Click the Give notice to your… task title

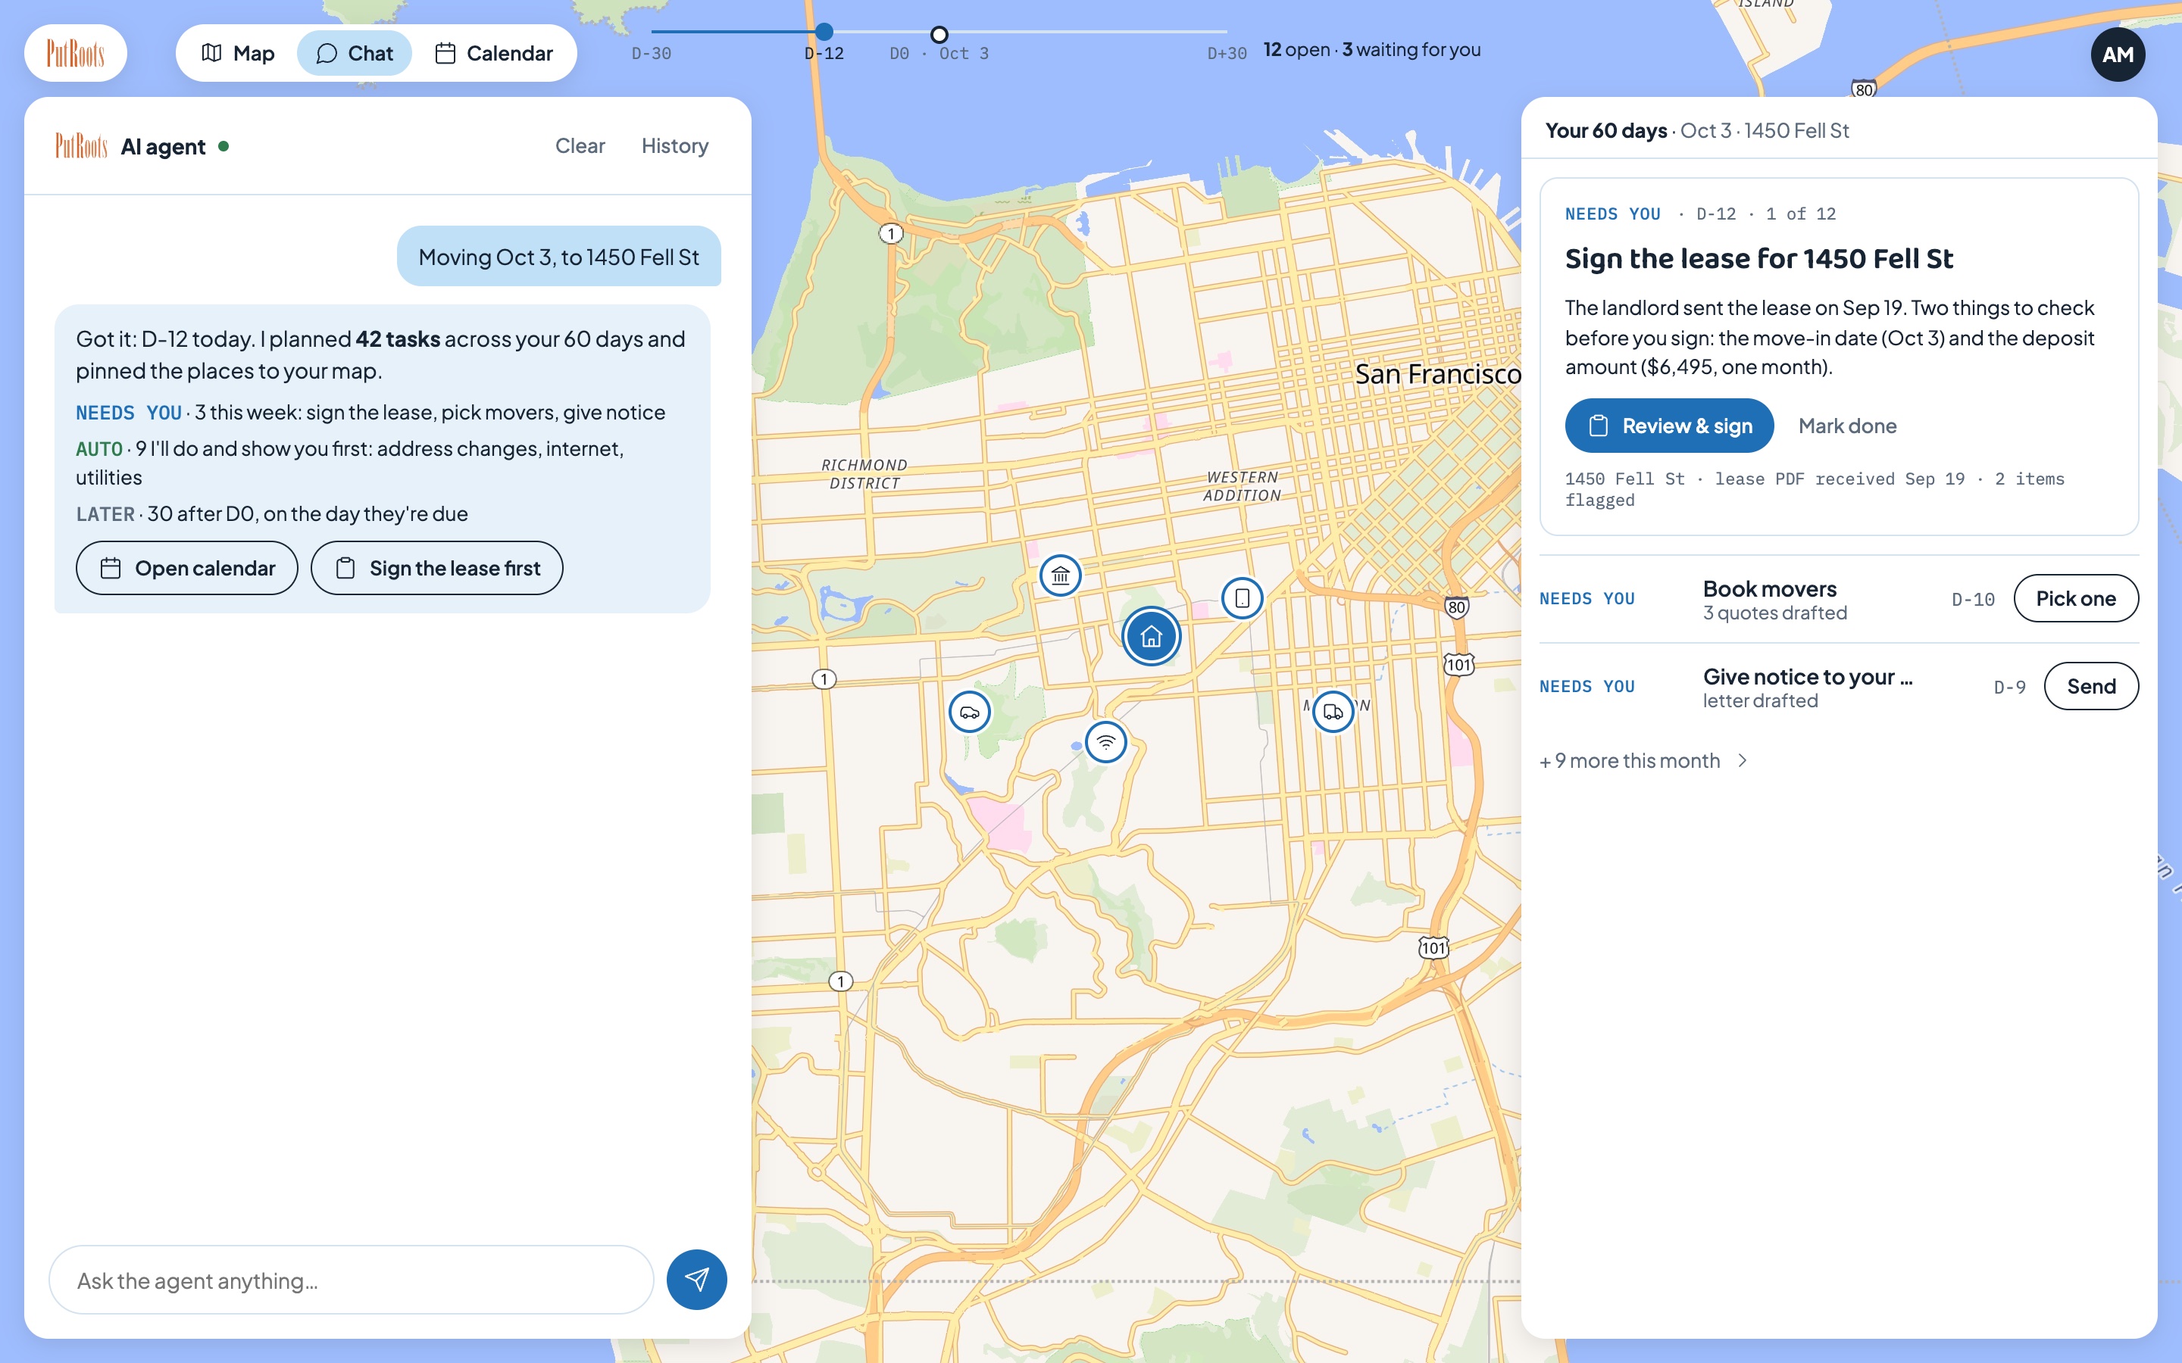click(x=1807, y=676)
